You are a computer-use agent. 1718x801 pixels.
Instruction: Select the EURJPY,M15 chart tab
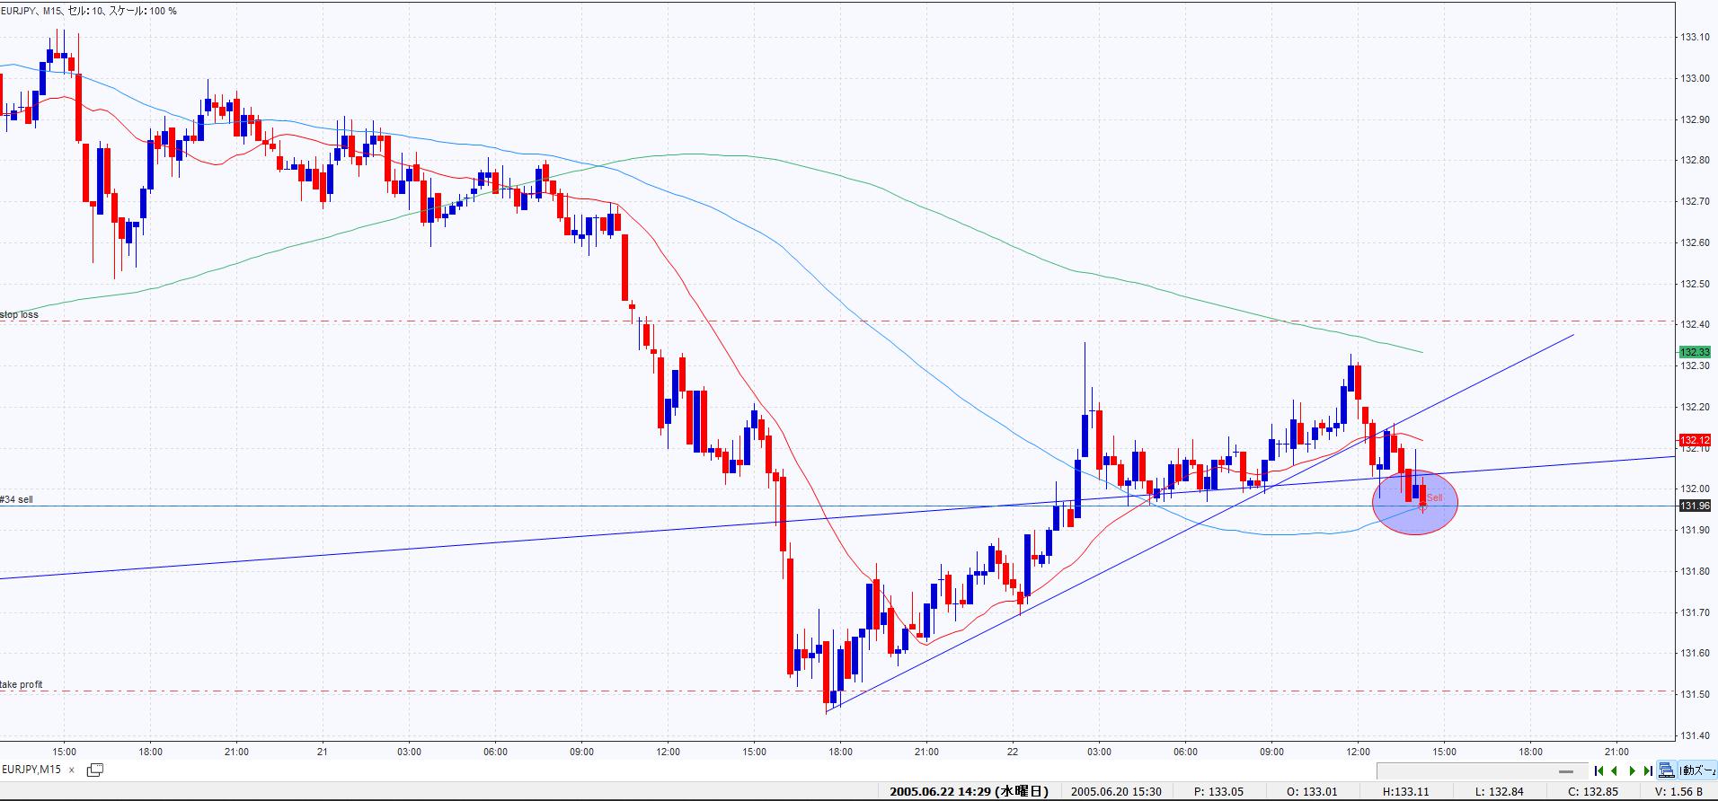pyautogui.click(x=32, y=770)
